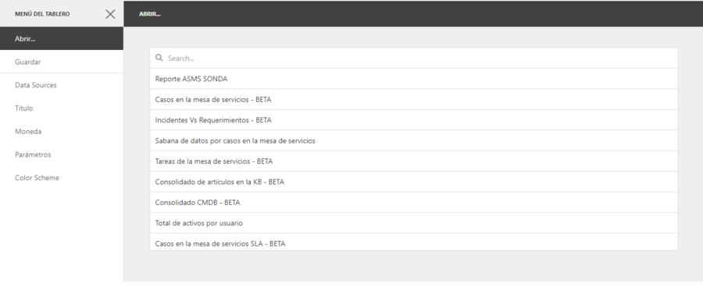
Task: Open Casos en la mesa de servicios - BETA
Action: 413,99
